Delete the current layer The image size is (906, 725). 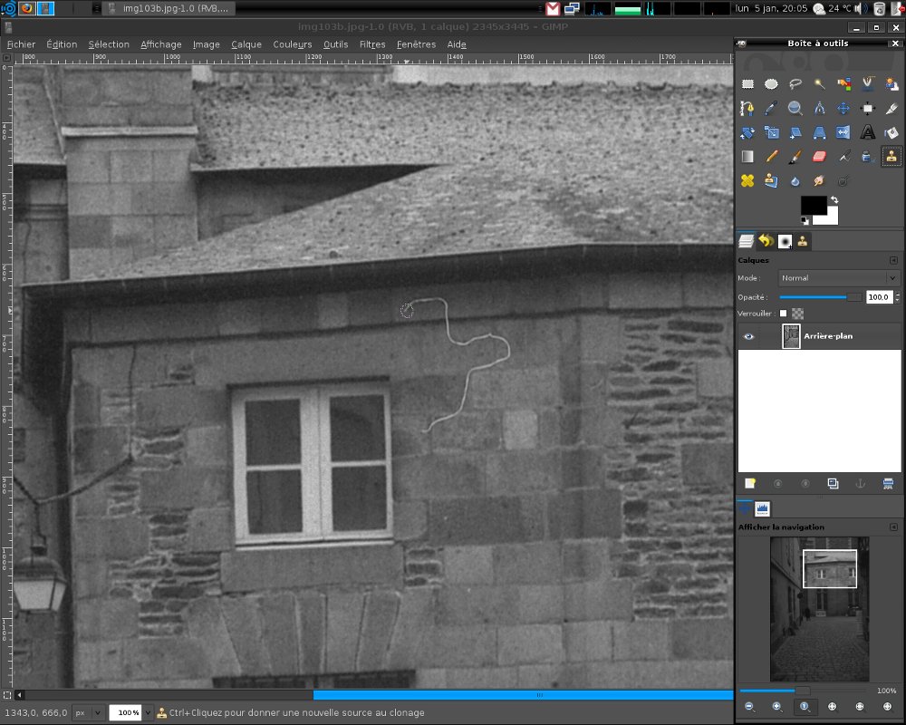(x=888, y=483)
